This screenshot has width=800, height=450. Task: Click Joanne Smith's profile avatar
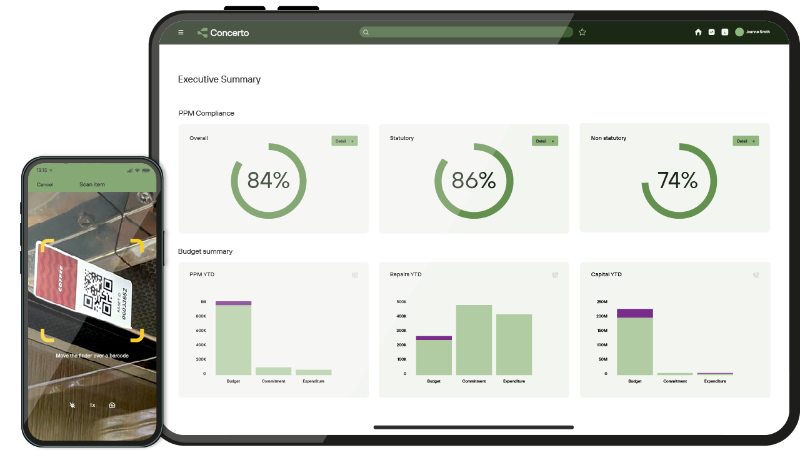click(739, 32)
